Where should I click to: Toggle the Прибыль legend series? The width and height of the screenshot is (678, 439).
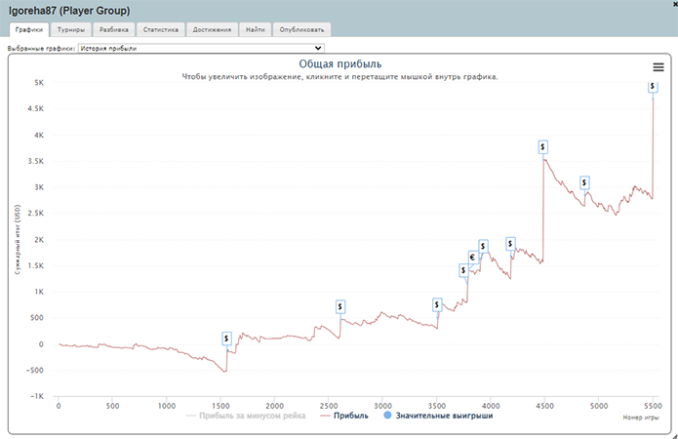point(344,416)
